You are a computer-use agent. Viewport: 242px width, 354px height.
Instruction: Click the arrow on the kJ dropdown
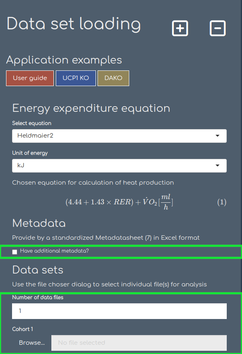click(x=218, y=165)
